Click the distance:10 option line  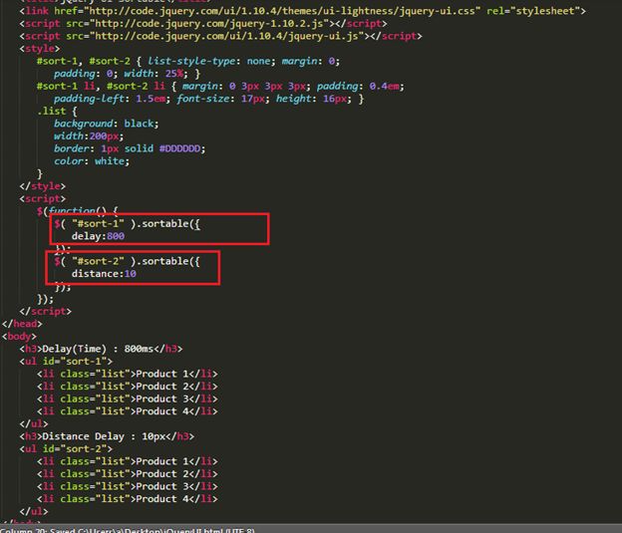(x=104, y=274)
